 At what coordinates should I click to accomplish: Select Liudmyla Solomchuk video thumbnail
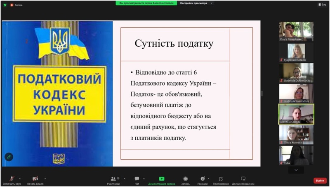(x=296, y=93)
